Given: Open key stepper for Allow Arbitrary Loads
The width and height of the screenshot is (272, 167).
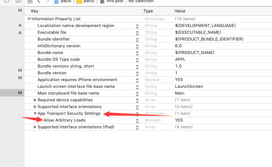Looking at the screenshot, I should tap(137, 121).
